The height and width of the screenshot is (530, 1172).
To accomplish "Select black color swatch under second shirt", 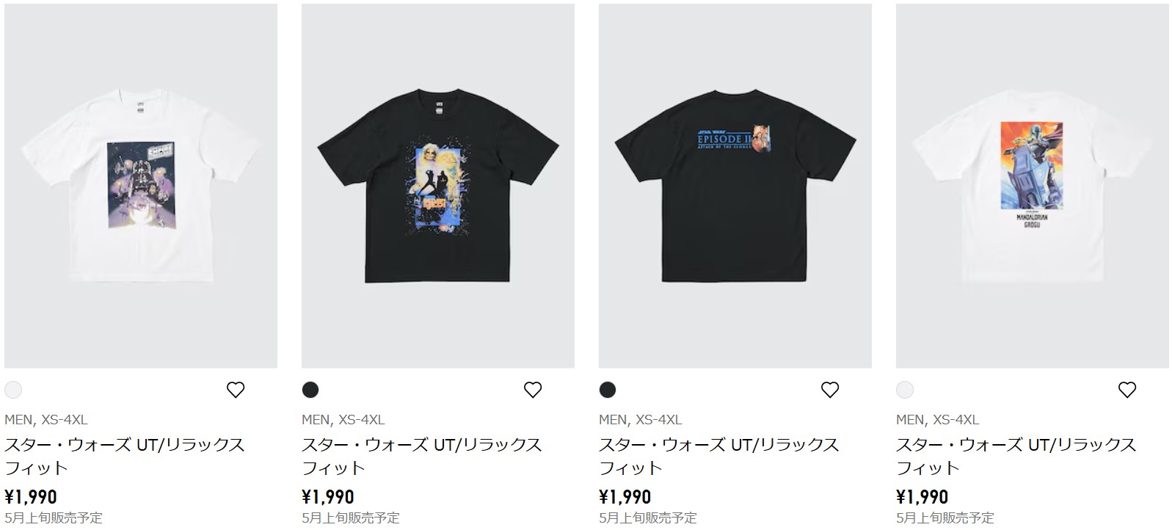I will pyautogui.click(x=310, y=390).
